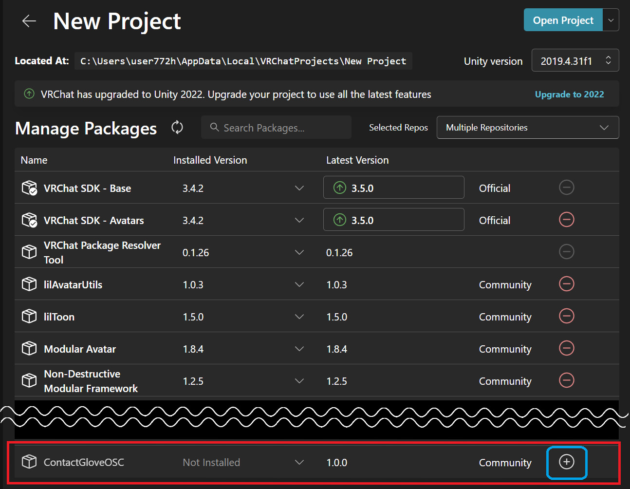Click installed version 1.0.3 of lilAvatarUtils
Image resolution: width=630 pixels, height=489 pixels.
[193, 284]
